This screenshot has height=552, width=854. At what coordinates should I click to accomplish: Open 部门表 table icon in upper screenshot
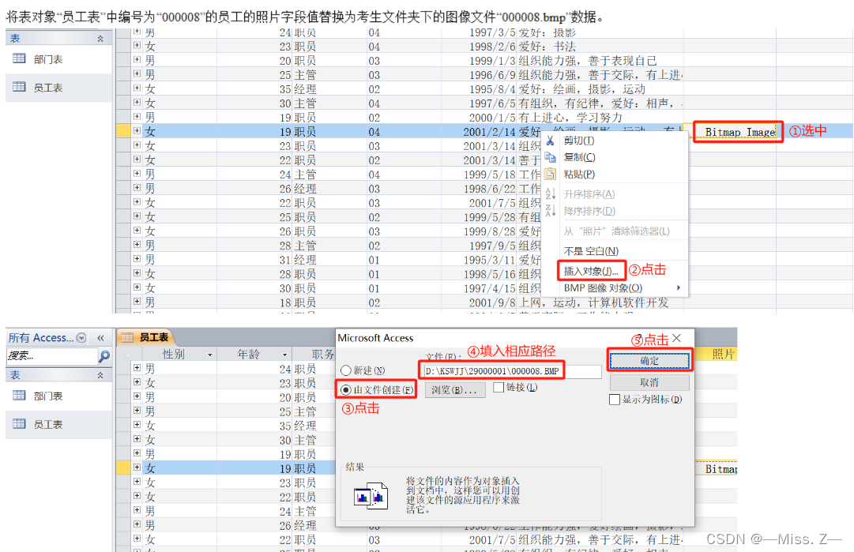click(19, 58)
